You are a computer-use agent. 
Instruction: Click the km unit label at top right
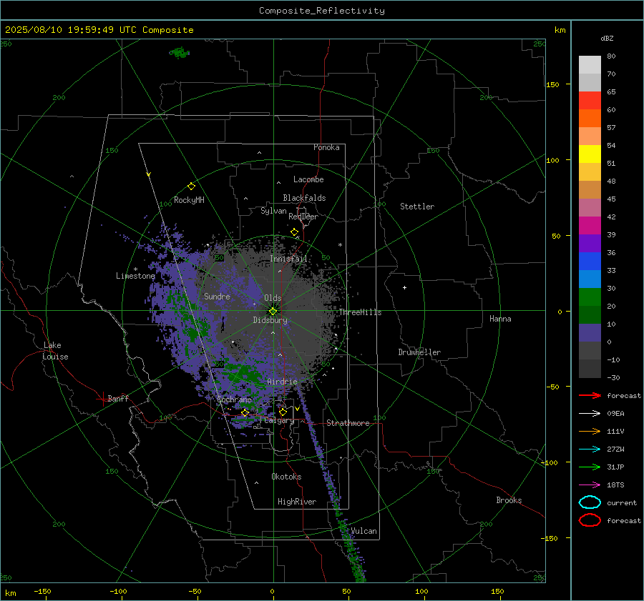560,30
